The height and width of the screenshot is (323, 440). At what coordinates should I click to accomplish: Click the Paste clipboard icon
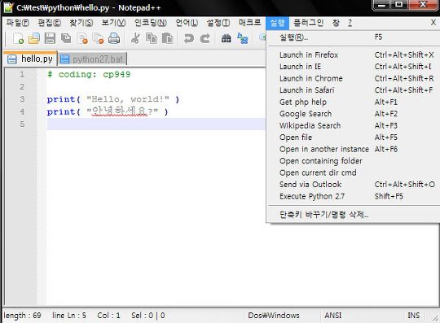pos(168,38)
